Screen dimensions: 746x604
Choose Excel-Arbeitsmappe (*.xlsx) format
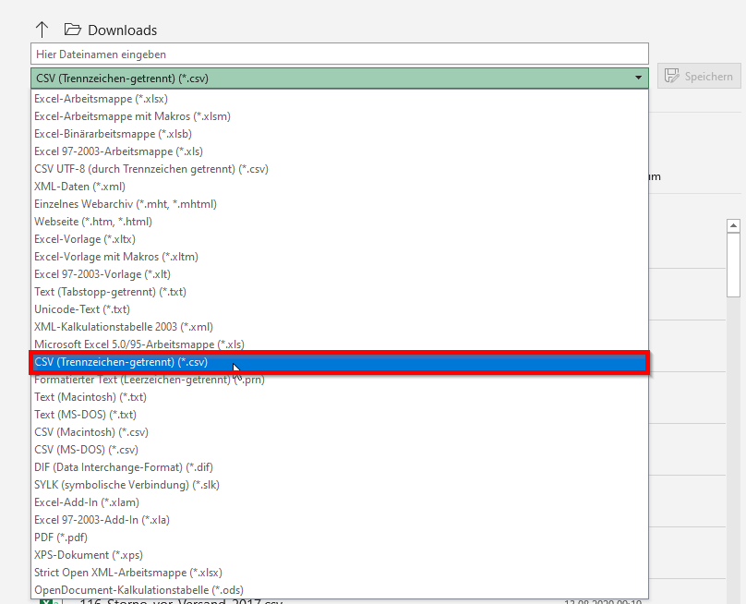pyautogui.click(x=339, y=99)
